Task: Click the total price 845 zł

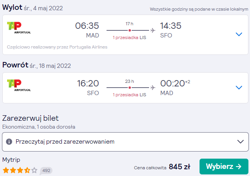Action: pyautogui.click(x=179, y=167)
